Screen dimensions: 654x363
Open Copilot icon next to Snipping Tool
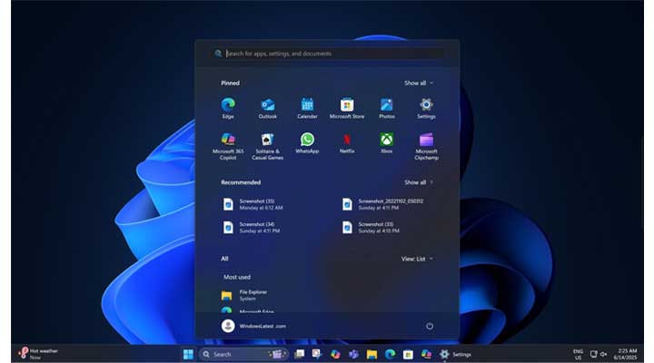point(335,354)
